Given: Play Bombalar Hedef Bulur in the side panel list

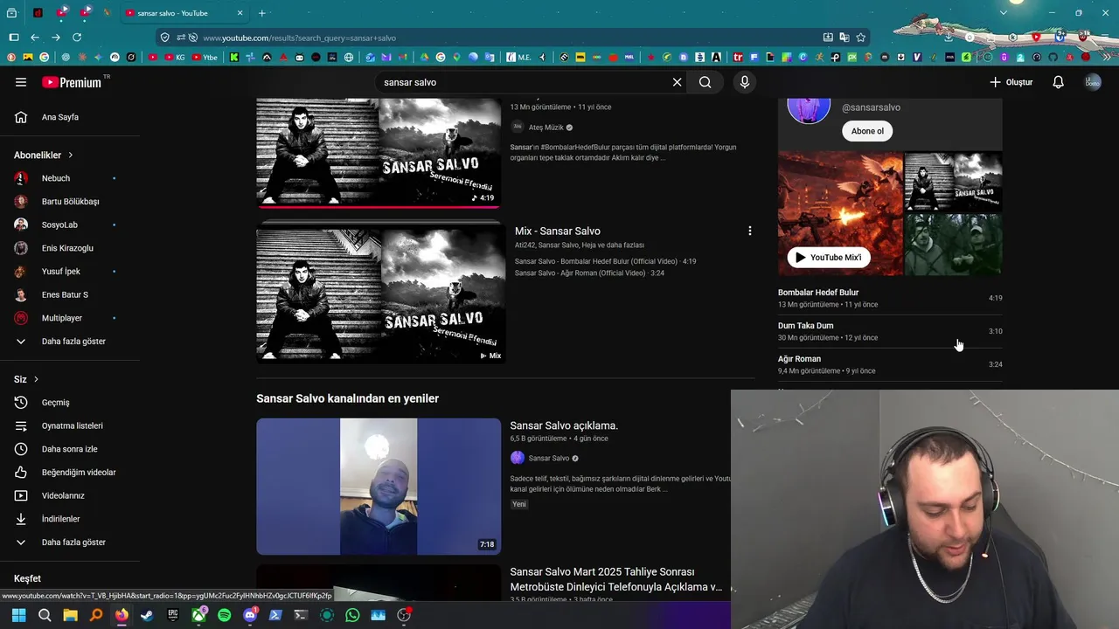Looking at the screenshot, I should click(890, 298).
